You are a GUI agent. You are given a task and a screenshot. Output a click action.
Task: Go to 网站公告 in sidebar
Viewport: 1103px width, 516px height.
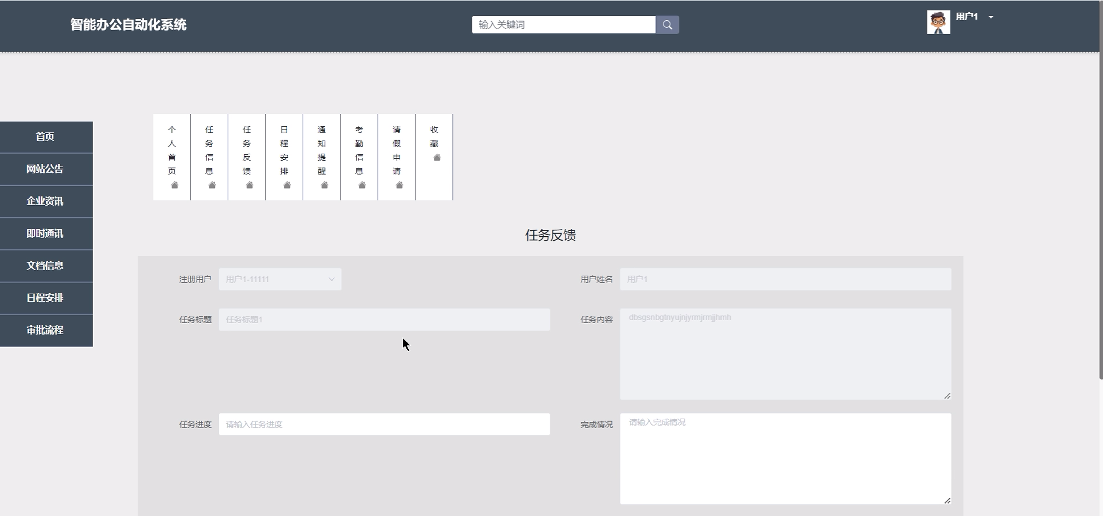45,169
